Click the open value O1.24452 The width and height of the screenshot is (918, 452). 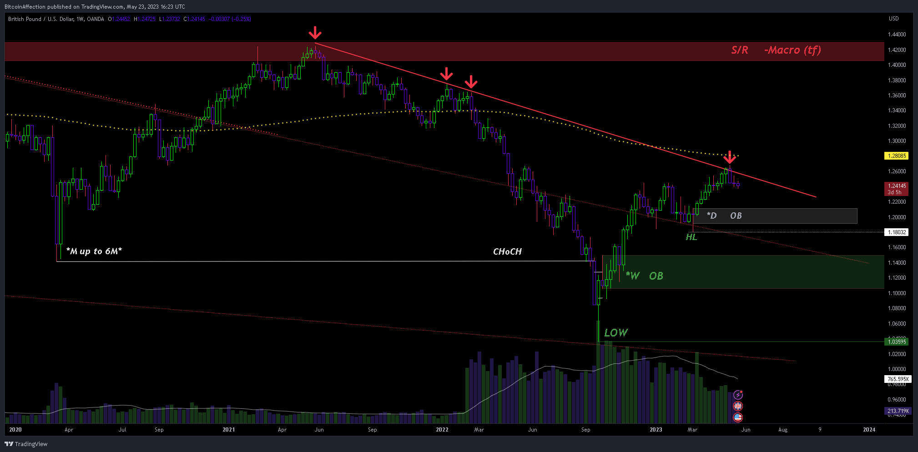coord(119,19)
